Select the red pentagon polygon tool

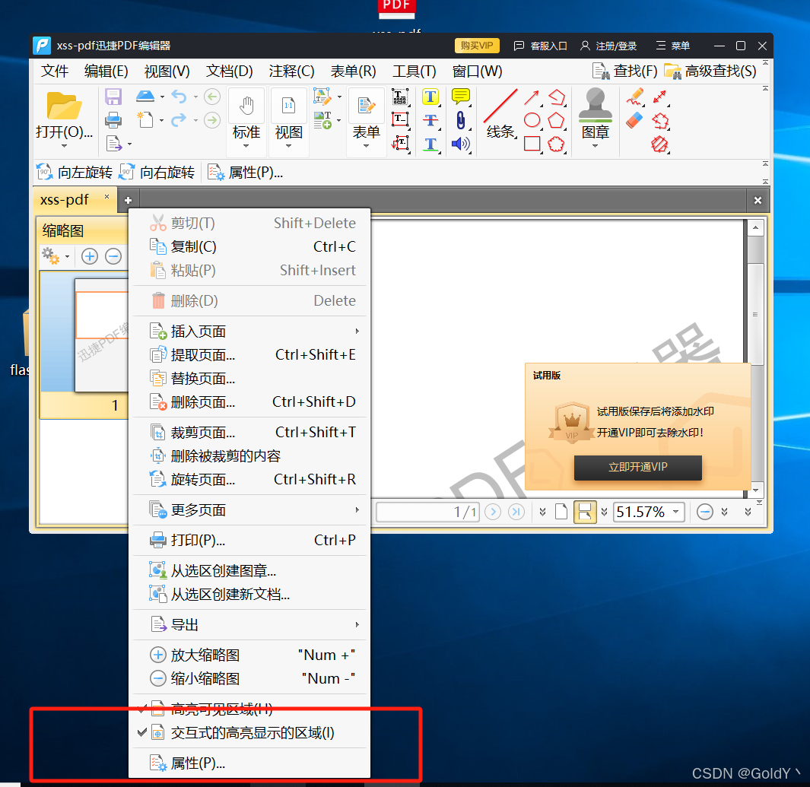tap(556, 120)
